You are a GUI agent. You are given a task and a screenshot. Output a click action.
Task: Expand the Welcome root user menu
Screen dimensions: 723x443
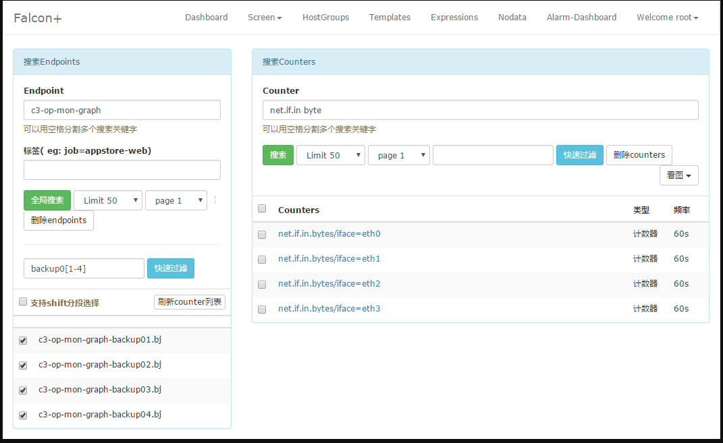coord(667,18)
